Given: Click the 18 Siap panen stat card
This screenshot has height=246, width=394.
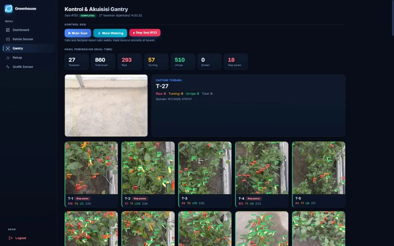Looking at the screenshot, I should pos(236,62).
